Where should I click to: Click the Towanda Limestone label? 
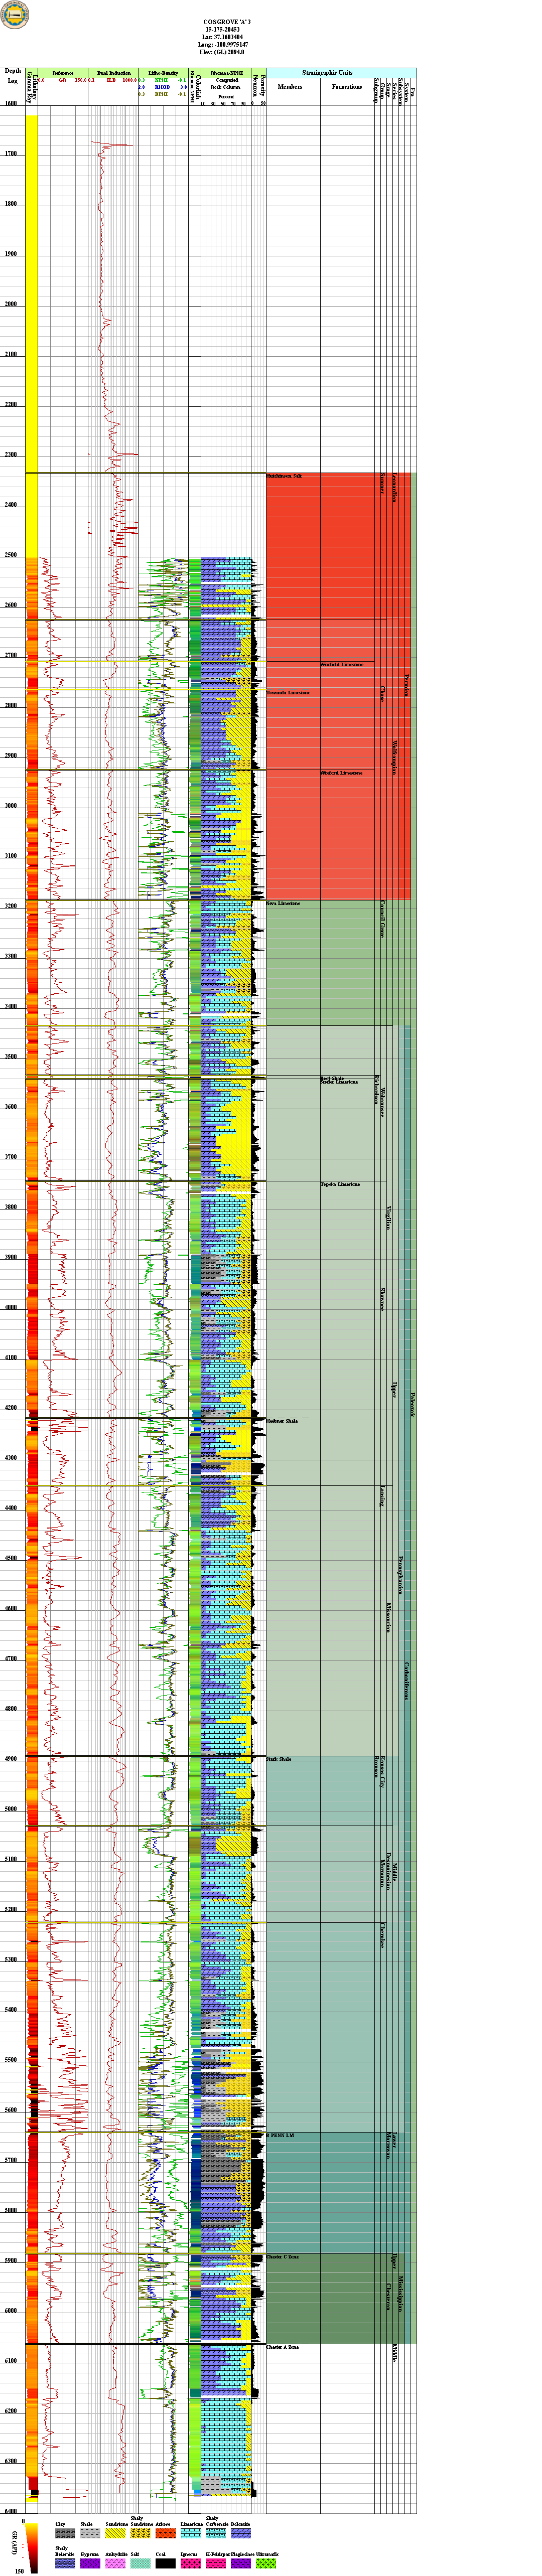[x=288, y=692]
